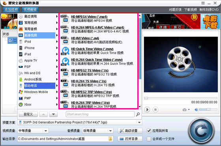Open the 问题反馈 link
221x146 pixels.
point(175,9)
